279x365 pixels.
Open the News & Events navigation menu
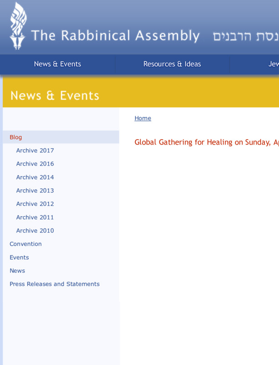click(57, 64)
